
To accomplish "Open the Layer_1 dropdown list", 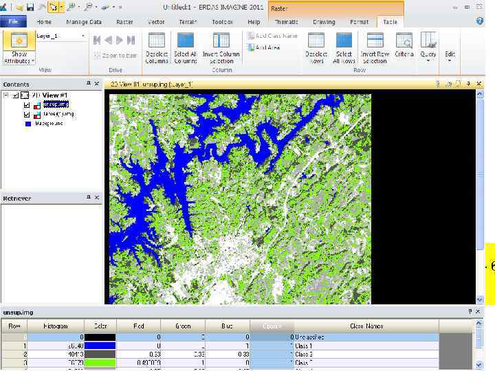I will (x=83, y=36).
